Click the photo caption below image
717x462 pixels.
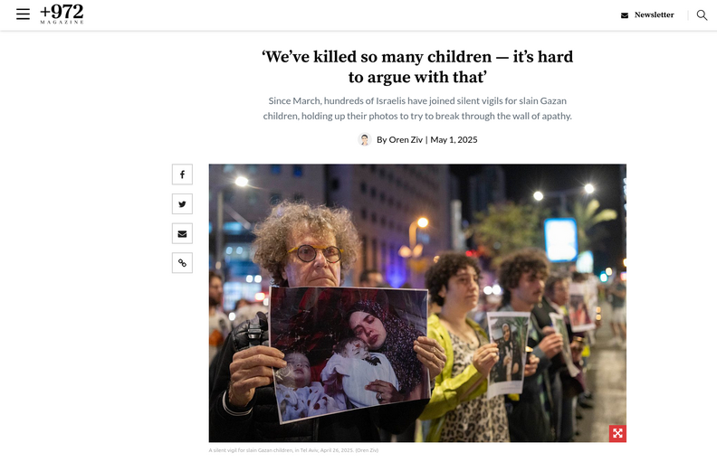point(293,450)
